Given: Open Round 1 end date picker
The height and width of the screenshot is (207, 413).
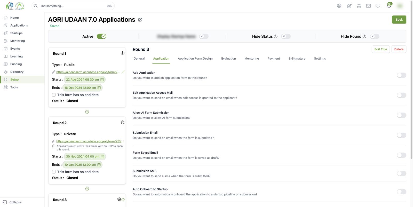Looking at the screenshot, I should 82,88.
